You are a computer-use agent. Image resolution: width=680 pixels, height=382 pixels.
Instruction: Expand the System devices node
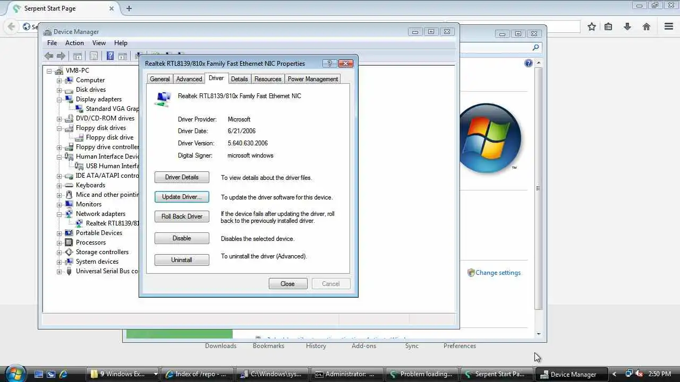[59, 262]
